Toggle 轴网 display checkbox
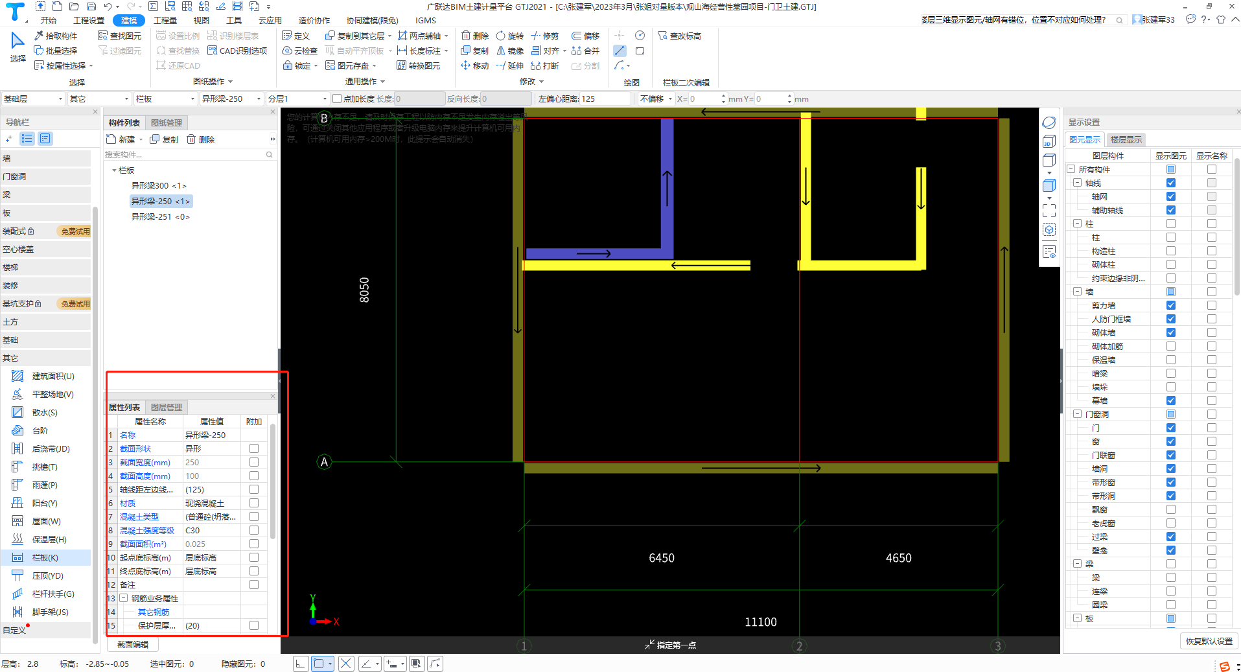 click(x=1170, y=196)
